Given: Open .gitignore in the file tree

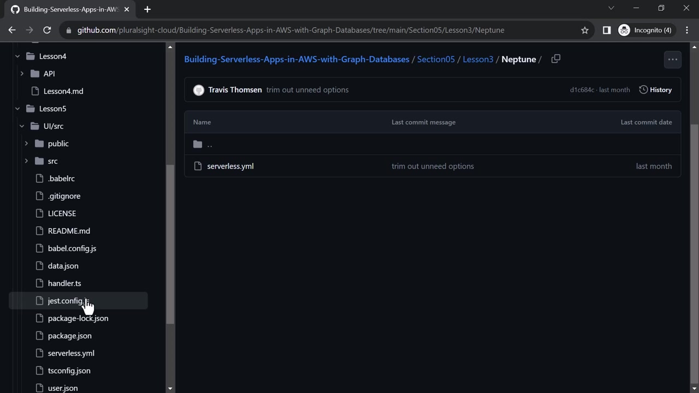Looking at the screenshot, I should 64,196.
